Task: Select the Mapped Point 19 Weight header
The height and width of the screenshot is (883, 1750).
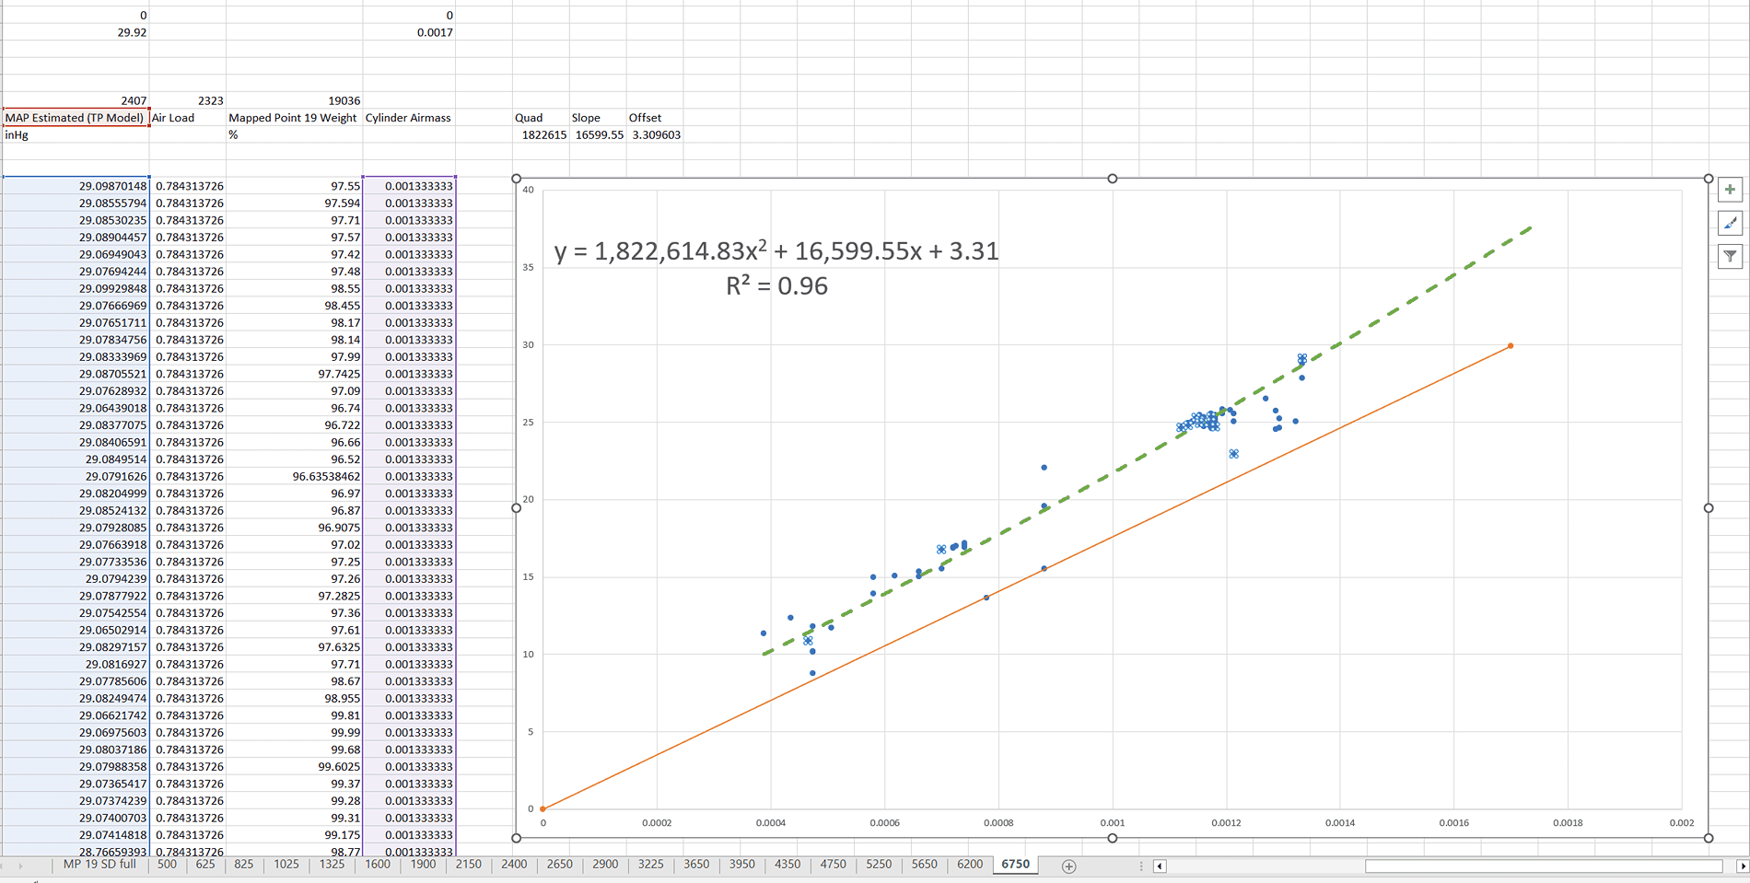Action: tap(294, 118)
